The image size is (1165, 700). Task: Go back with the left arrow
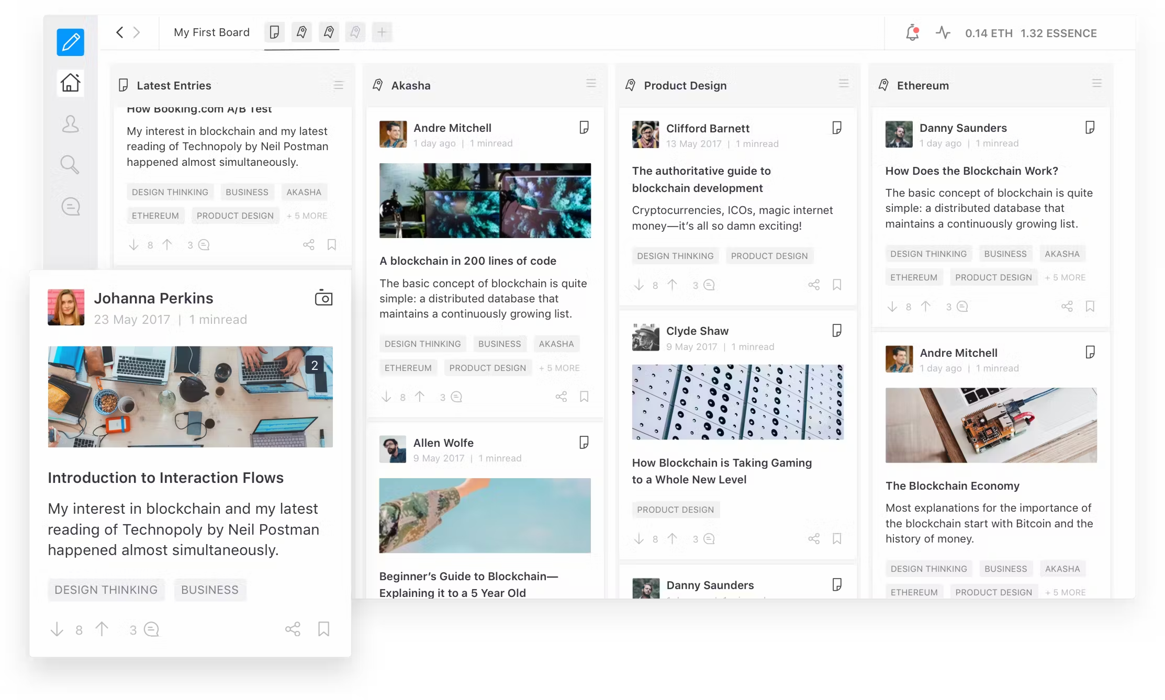tap(119, 32)
